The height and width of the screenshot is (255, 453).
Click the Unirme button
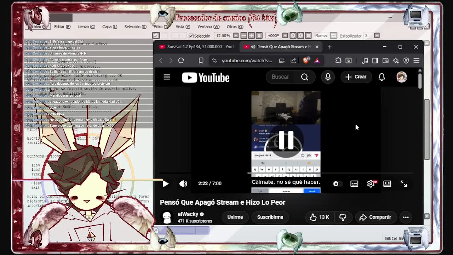click(235, 217)
